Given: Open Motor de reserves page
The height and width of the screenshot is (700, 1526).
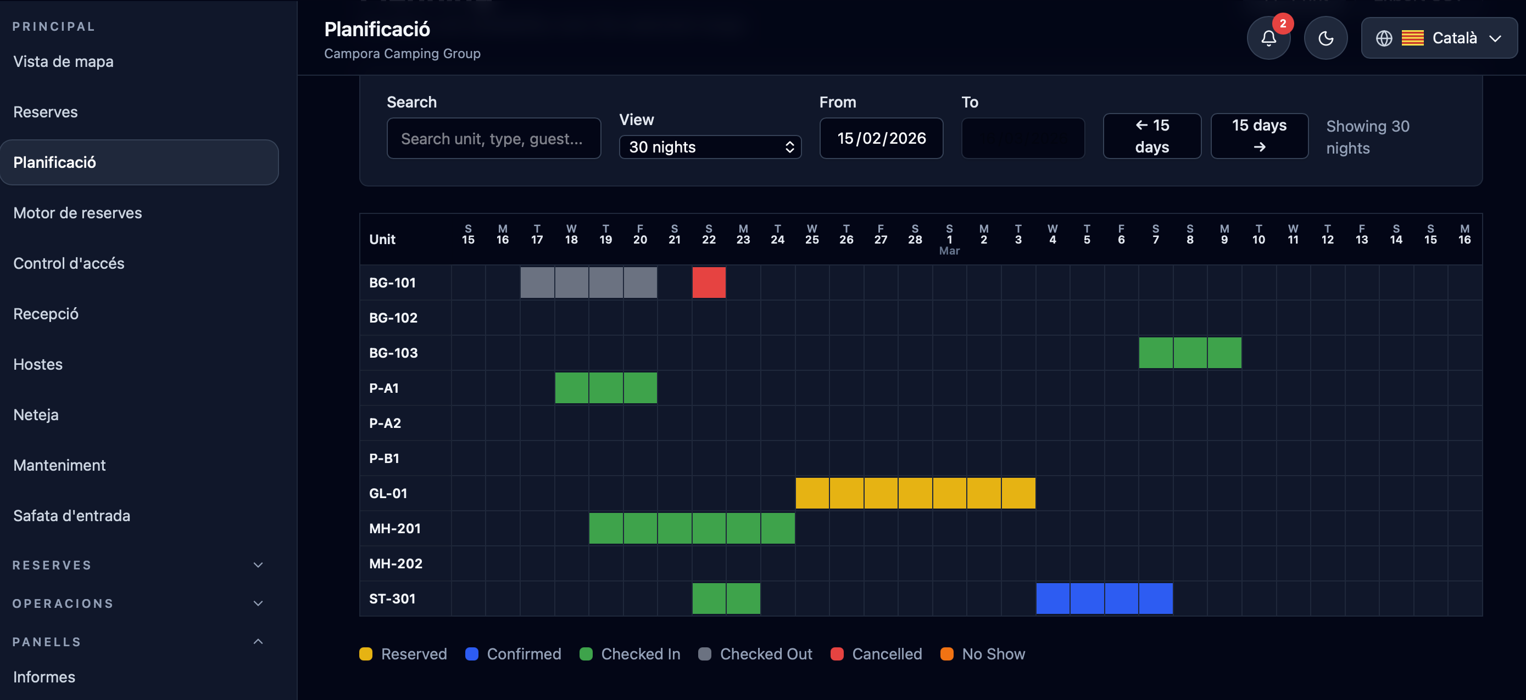Looking at the screenshot, I should point(77,213).
